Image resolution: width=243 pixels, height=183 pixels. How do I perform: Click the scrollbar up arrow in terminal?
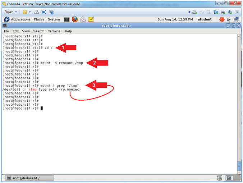[x=239, y=36]
